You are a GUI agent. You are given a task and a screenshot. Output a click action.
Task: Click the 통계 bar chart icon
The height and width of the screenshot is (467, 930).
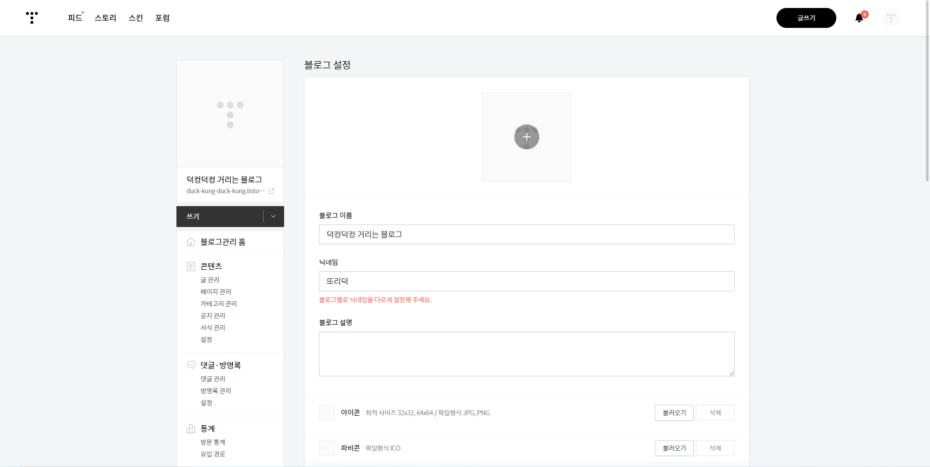191,429
